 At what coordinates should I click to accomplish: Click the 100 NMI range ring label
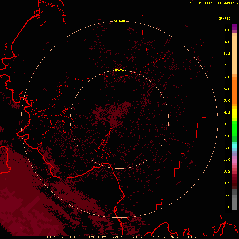[x=119, y=21]
